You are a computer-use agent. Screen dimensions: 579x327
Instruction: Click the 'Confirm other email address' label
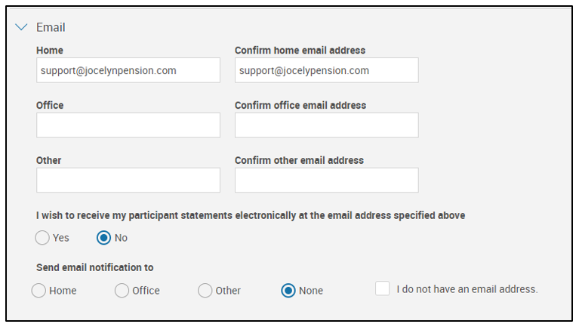[299, 160]
